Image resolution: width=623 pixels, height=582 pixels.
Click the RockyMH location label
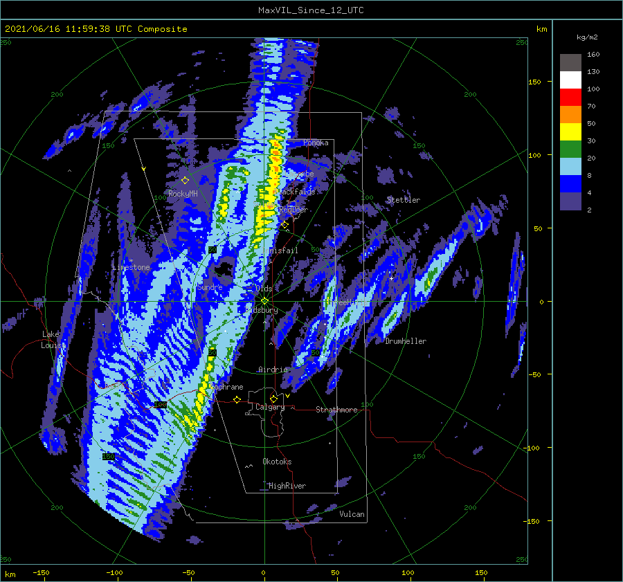coord(183,194)
